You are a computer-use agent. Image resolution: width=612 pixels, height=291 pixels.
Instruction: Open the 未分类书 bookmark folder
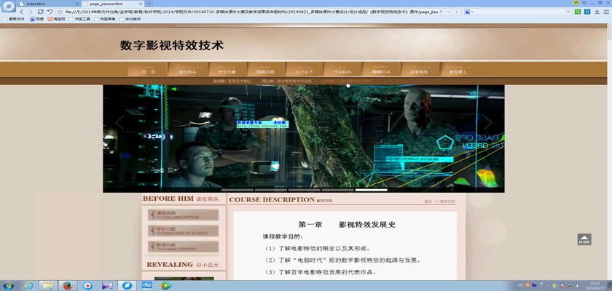click(130, 19)
